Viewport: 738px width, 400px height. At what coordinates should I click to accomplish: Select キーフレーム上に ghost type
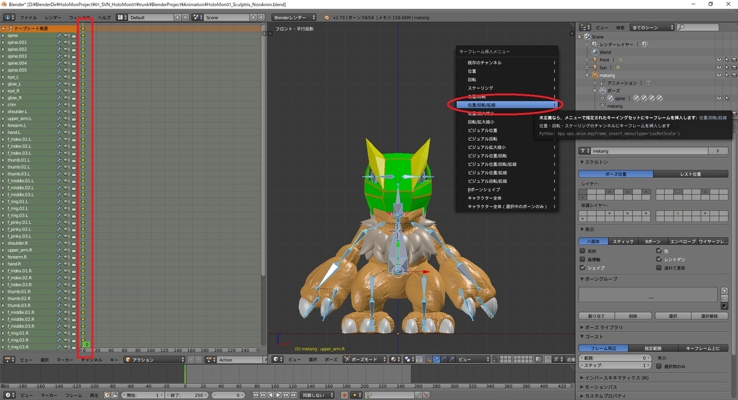tap(703, 348)
